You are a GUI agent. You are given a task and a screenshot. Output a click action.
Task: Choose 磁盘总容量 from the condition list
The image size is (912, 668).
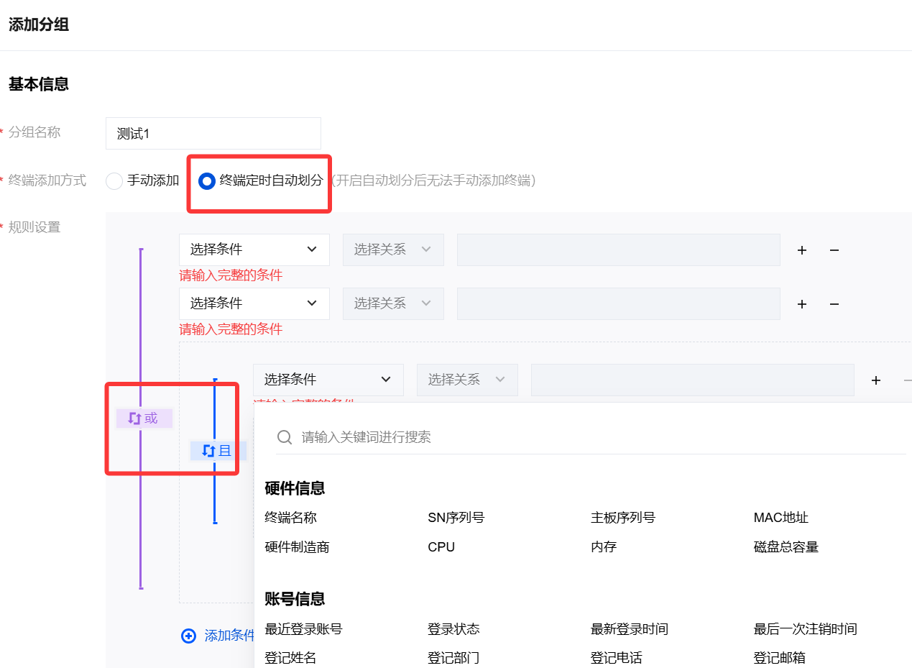786,547
